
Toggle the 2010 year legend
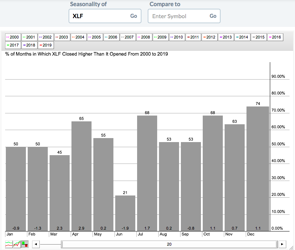click(177, 37)
